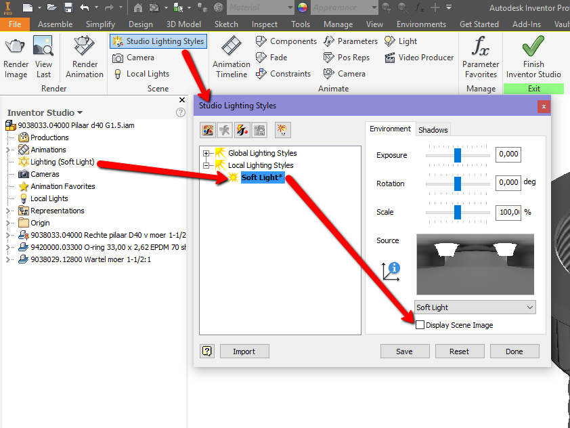Click Parameters animate tool

coord(351,41)
